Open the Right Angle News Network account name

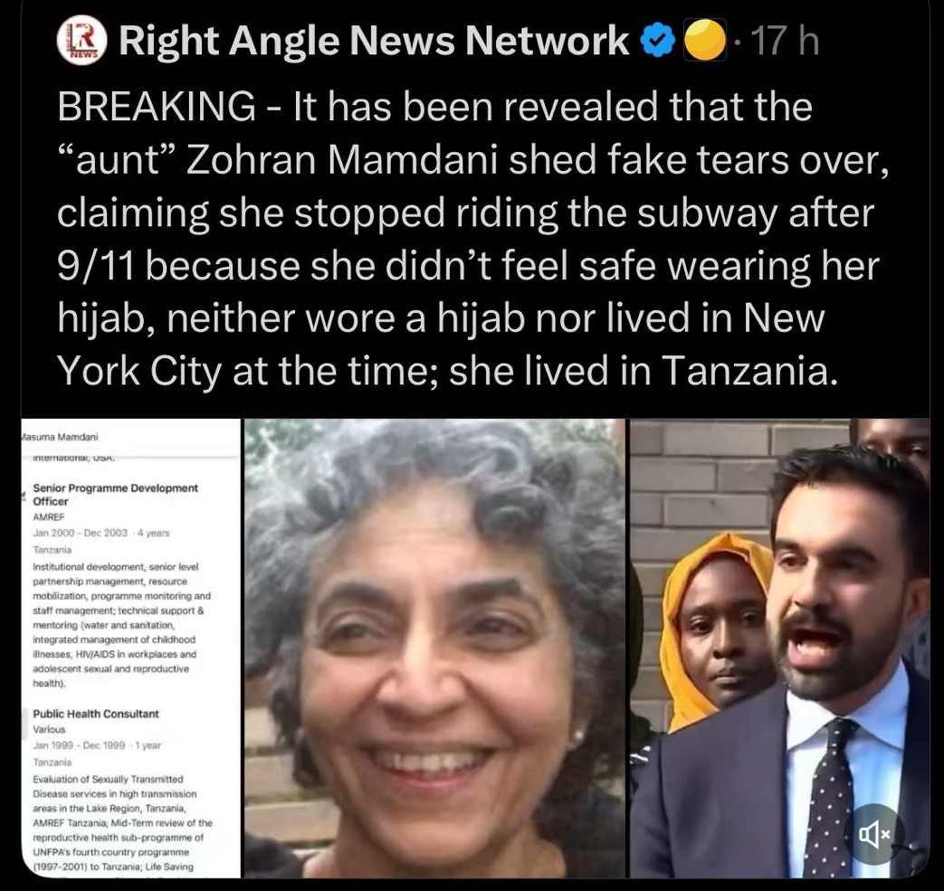(373, 41)
